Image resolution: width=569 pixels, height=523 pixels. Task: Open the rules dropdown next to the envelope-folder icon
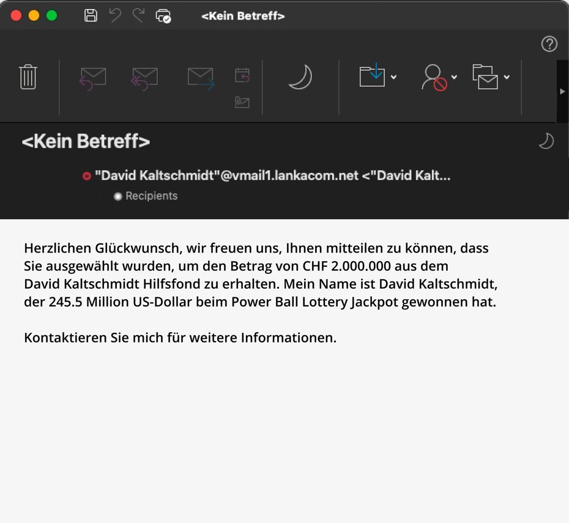[x=507, y=78]
